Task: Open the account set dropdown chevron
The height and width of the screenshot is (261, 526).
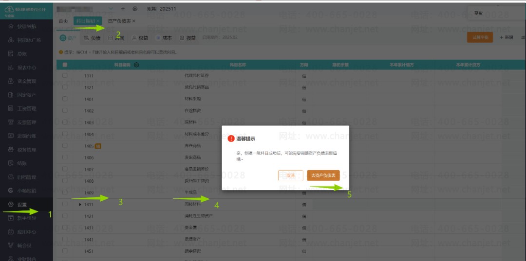Action: coord(112,9)
